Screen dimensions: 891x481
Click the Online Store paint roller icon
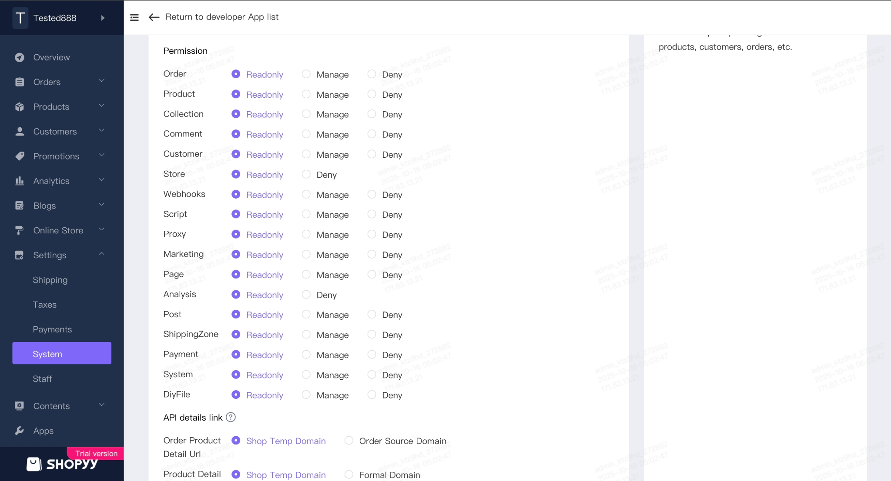20,230
